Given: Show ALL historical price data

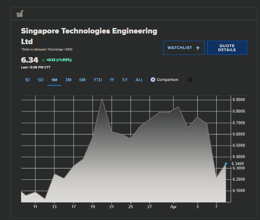Looking at the screenshot, I should coord(139,80).
